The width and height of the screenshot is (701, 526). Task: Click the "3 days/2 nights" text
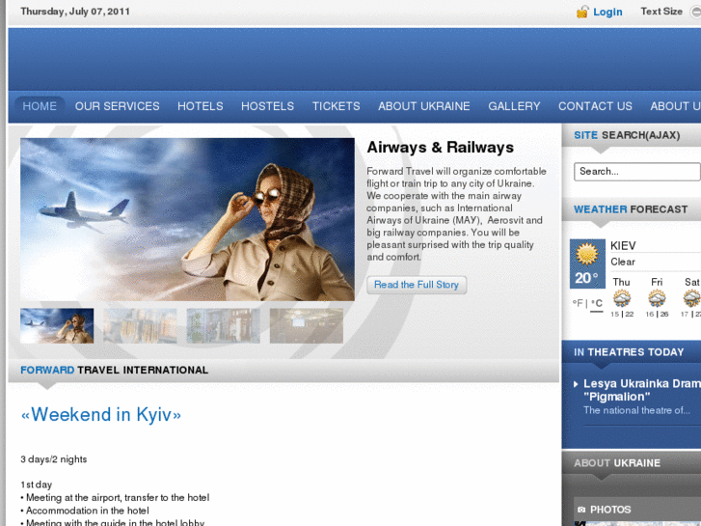54,459
